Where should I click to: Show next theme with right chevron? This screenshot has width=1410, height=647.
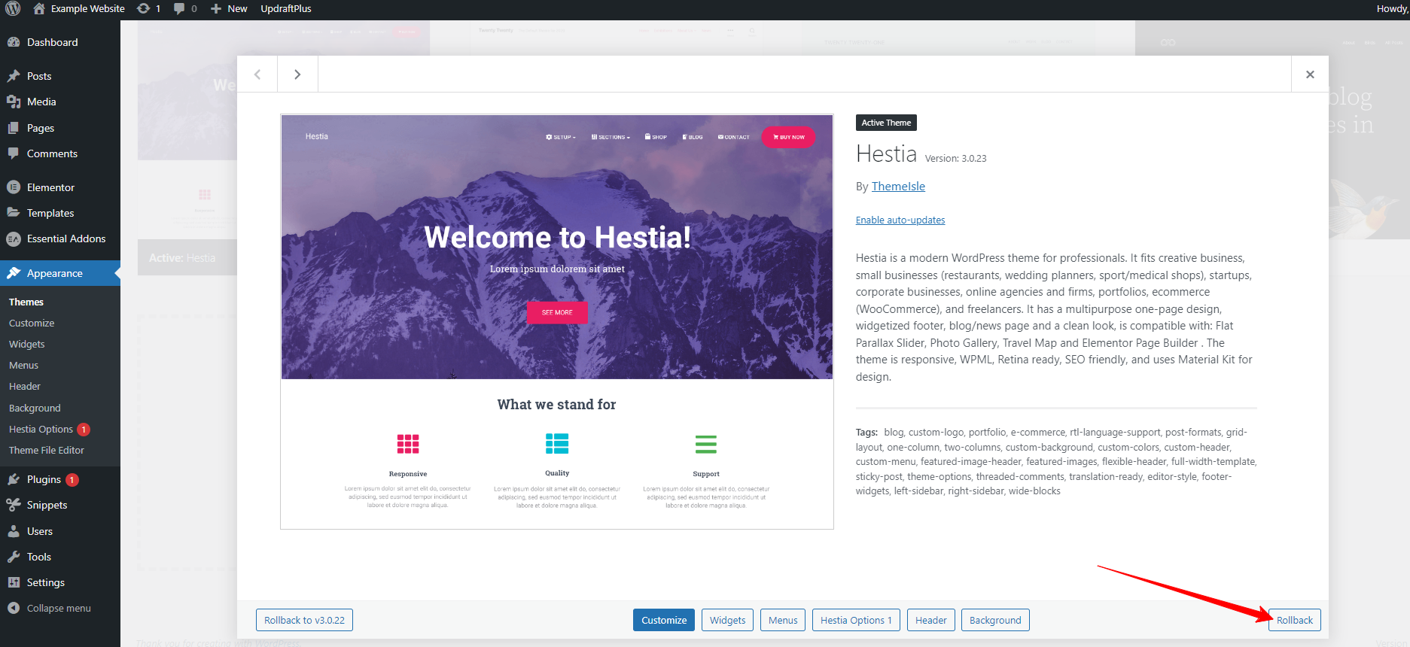(297, 74)
